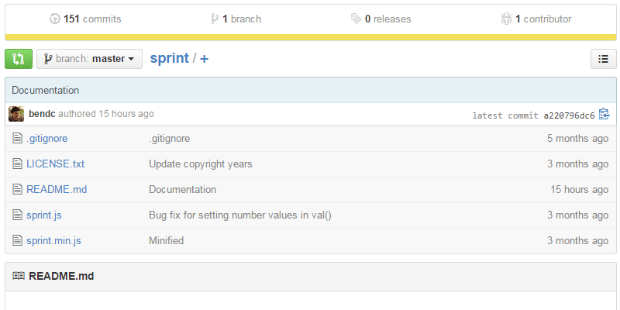Open the LICENSE.txt file

coord(55,164)
